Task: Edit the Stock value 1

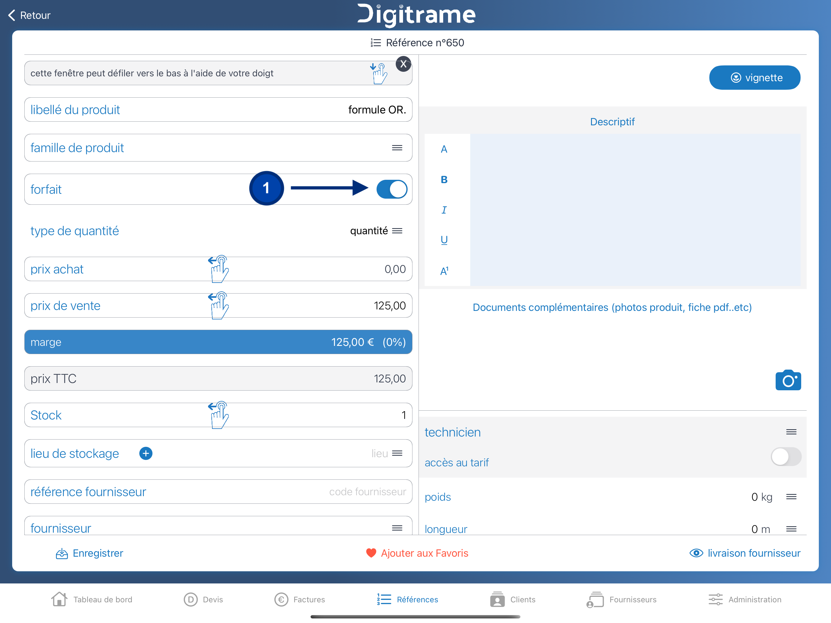Action: (403, 415)
